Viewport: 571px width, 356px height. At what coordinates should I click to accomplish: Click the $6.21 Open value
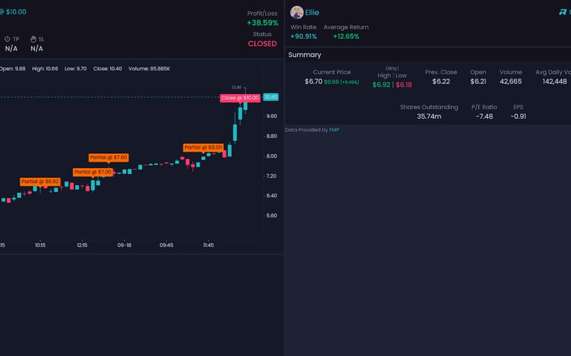coord(478,81)
